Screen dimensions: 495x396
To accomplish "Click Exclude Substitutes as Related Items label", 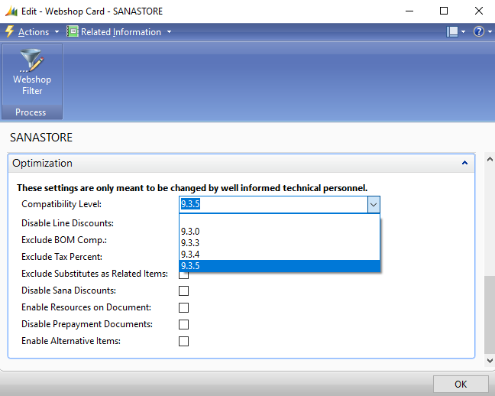I will [x=95, y=274].
